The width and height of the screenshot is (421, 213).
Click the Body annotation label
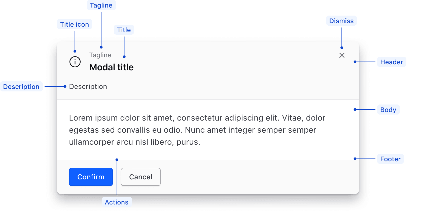pos(388,110)
